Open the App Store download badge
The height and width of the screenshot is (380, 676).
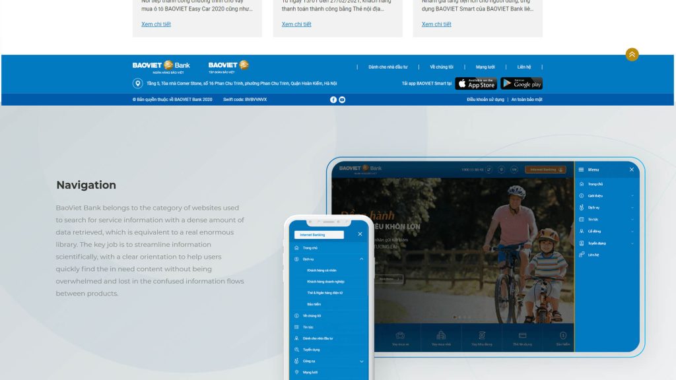[x=476, y=84]
